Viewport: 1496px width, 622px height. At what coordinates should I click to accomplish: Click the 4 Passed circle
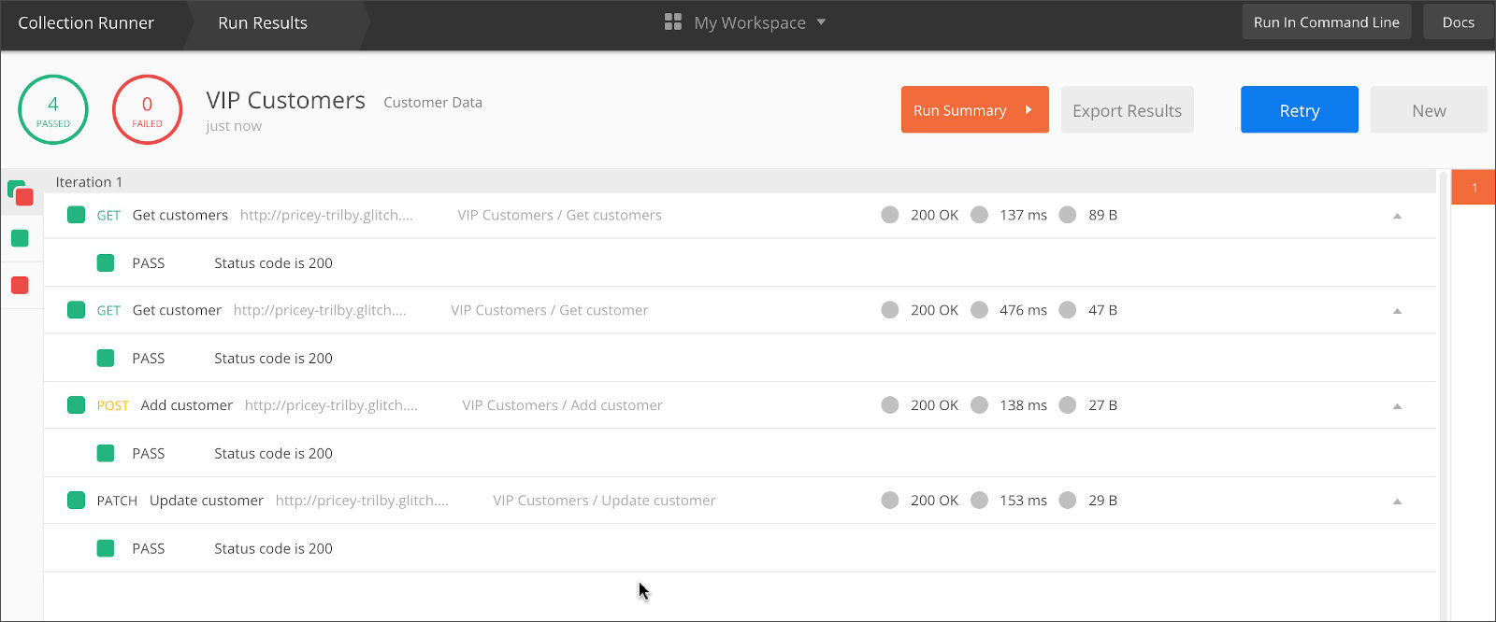pyautogui.click(x=53, y=109)
